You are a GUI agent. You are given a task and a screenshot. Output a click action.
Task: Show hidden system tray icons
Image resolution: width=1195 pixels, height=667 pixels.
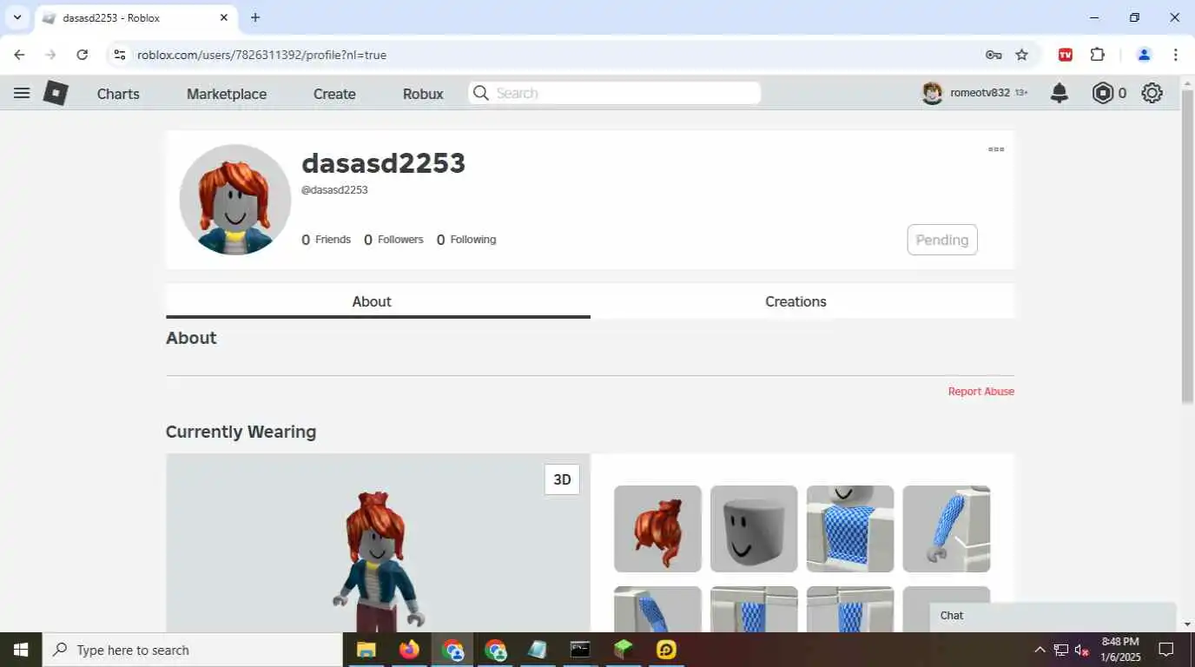(x=1040, y=650)
